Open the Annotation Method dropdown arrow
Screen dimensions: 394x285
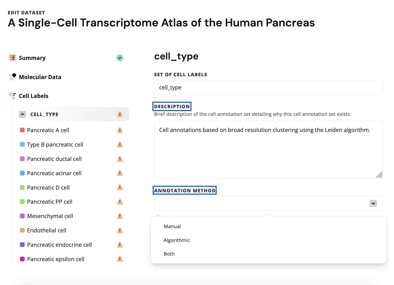point(373,203)
